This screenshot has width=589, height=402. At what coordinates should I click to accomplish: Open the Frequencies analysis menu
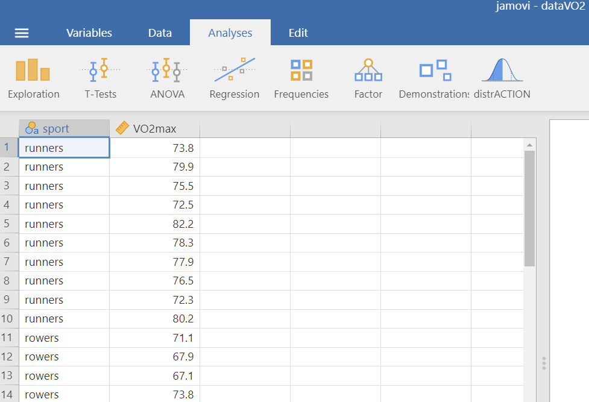pyautogui.click(x=301, y=78)
